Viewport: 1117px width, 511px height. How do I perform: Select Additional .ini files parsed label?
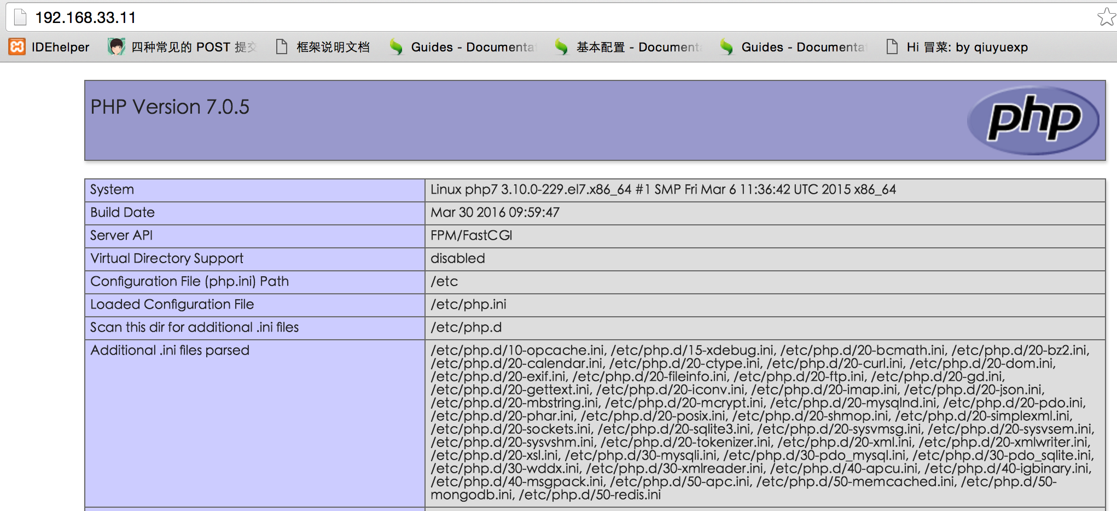(170, 351)
